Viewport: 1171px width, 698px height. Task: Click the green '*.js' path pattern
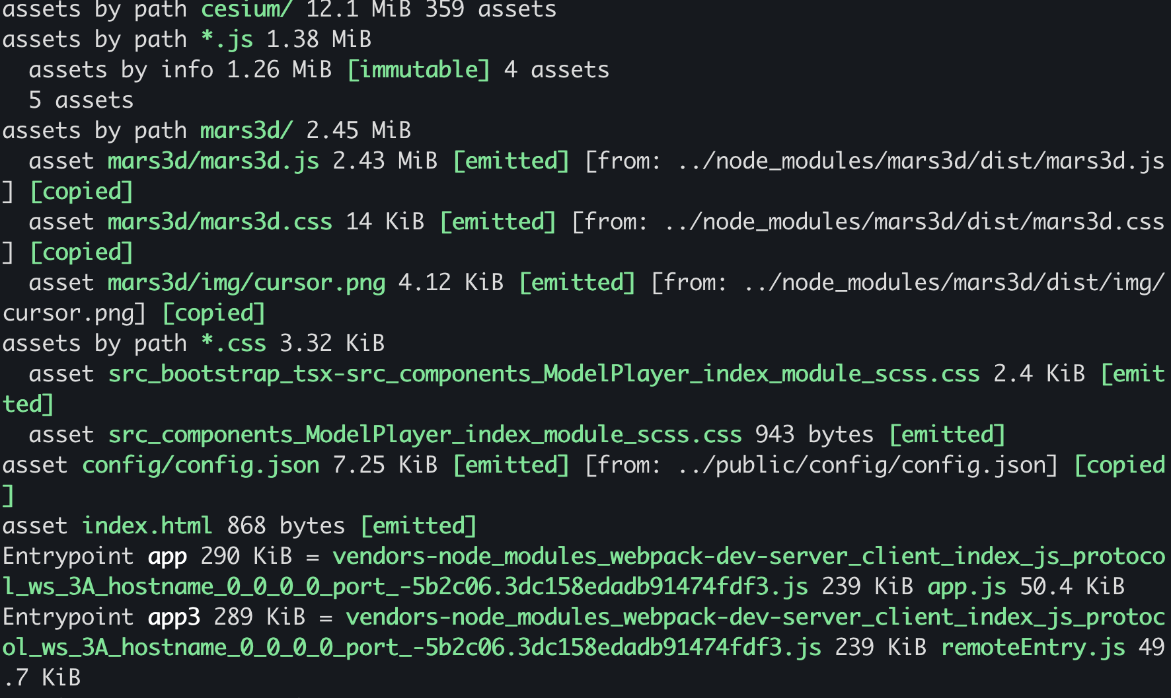227,40
